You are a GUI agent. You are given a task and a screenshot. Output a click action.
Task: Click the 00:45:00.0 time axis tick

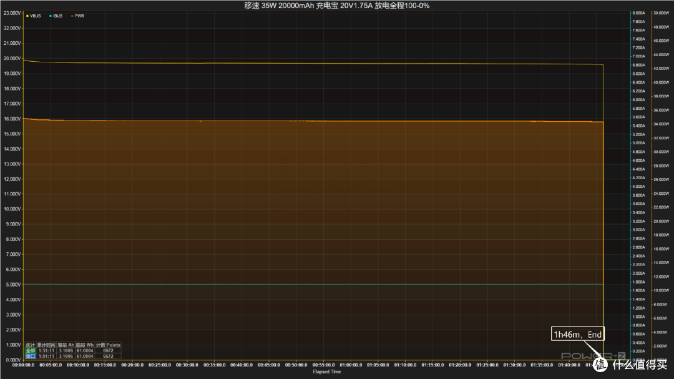click(268, 365)
